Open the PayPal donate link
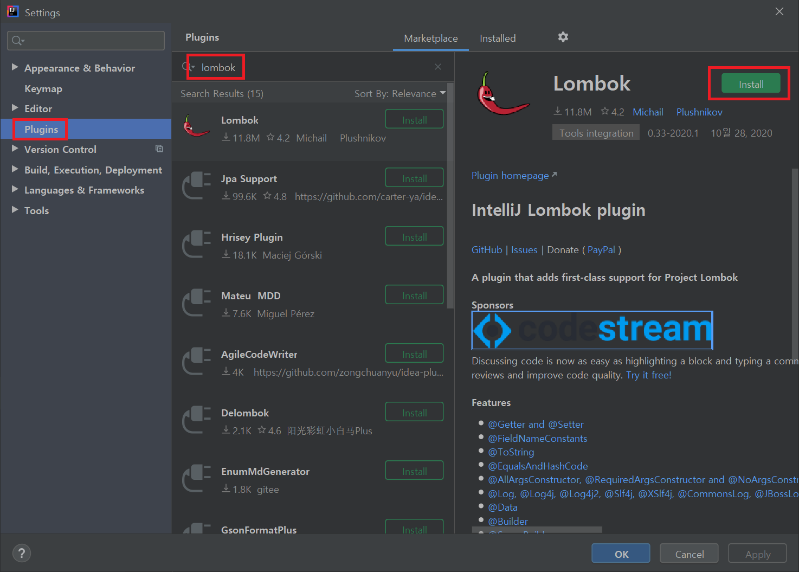This screenshot has width=799, height=572. pos(601,250)
